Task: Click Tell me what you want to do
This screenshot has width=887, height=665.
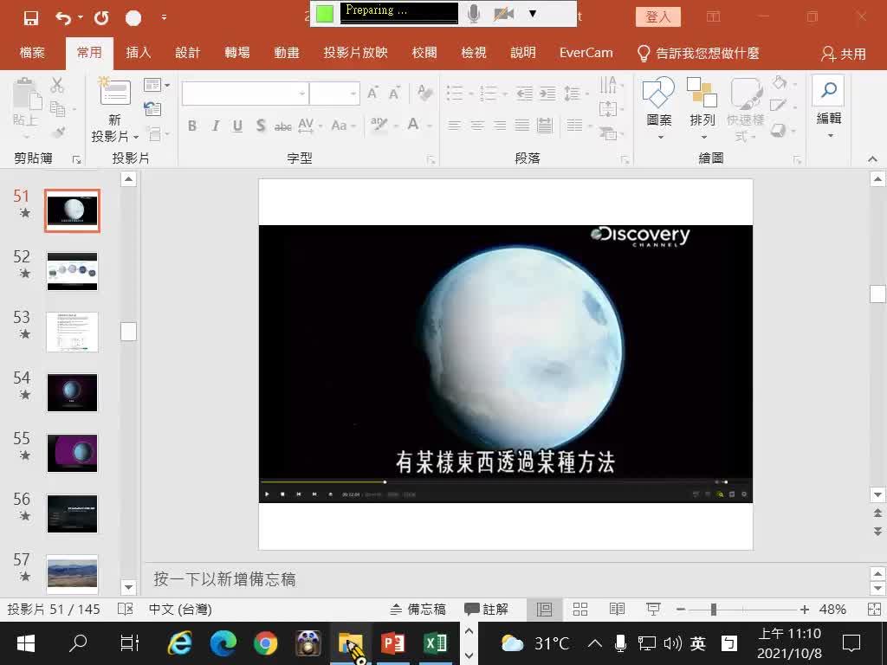Action: 698,53
